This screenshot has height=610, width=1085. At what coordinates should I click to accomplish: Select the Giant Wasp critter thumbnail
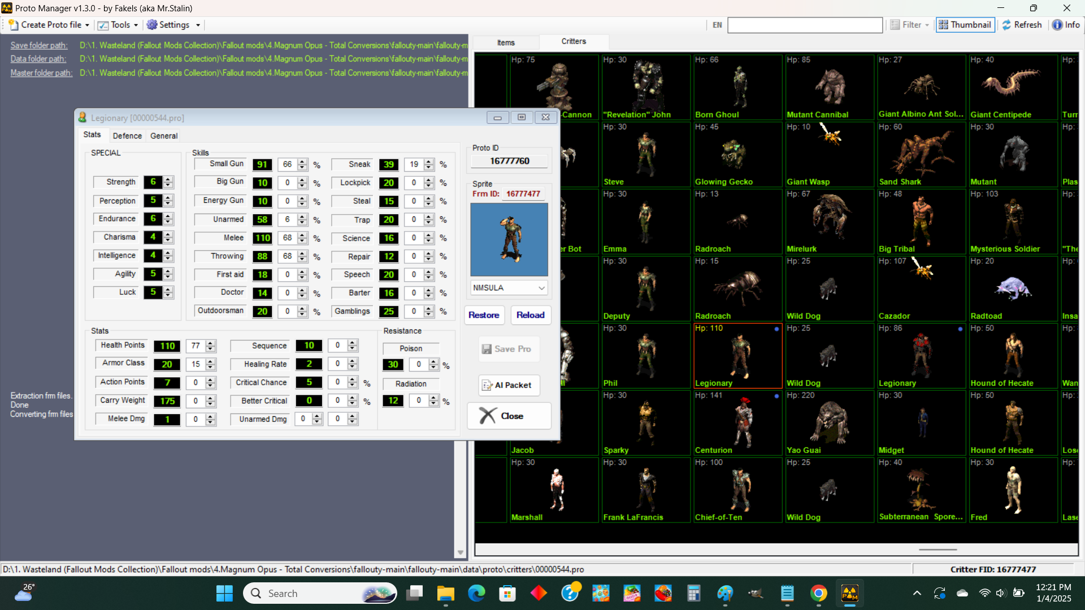tap(830, 154)
